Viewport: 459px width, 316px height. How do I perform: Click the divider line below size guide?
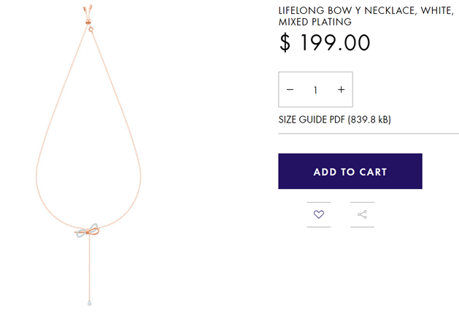[369, 134]
